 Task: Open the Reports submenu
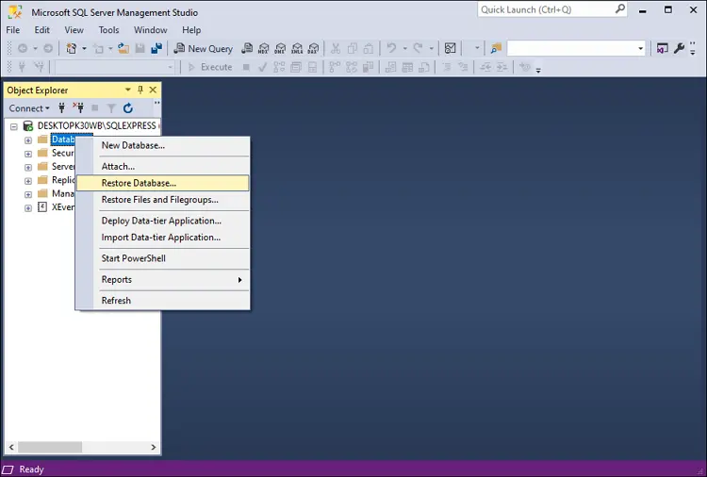163,280
